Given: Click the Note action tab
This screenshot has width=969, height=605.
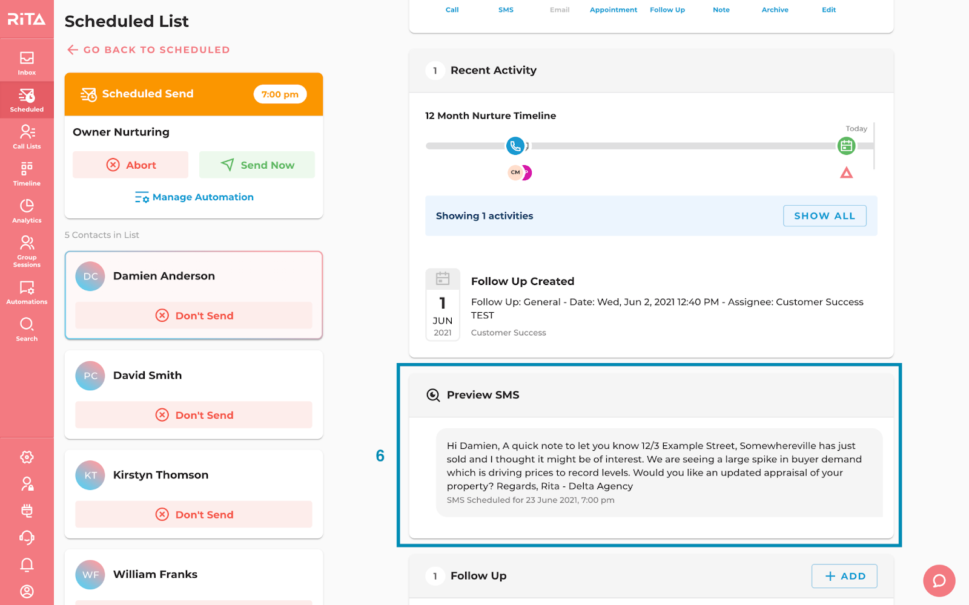Looking at the screenshot, I should pyautogui.click(x=721, y=10).
